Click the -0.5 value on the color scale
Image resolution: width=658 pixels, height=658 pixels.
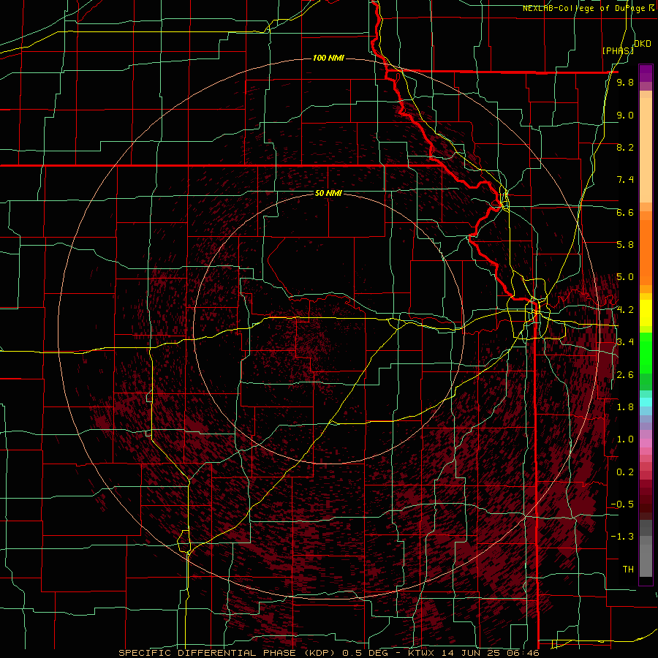tap(622, 504)
